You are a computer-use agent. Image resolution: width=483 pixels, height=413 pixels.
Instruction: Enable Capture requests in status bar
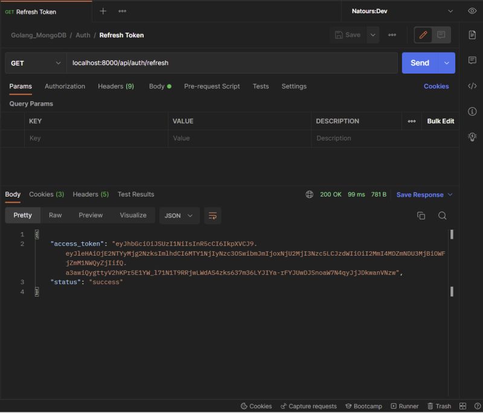tap(309, 406)
